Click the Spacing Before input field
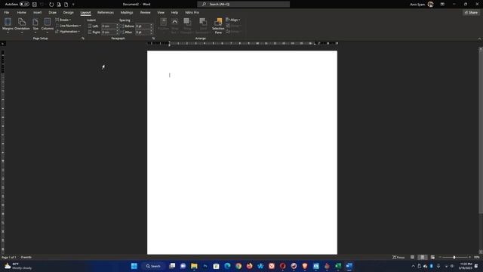 (143, 26)
